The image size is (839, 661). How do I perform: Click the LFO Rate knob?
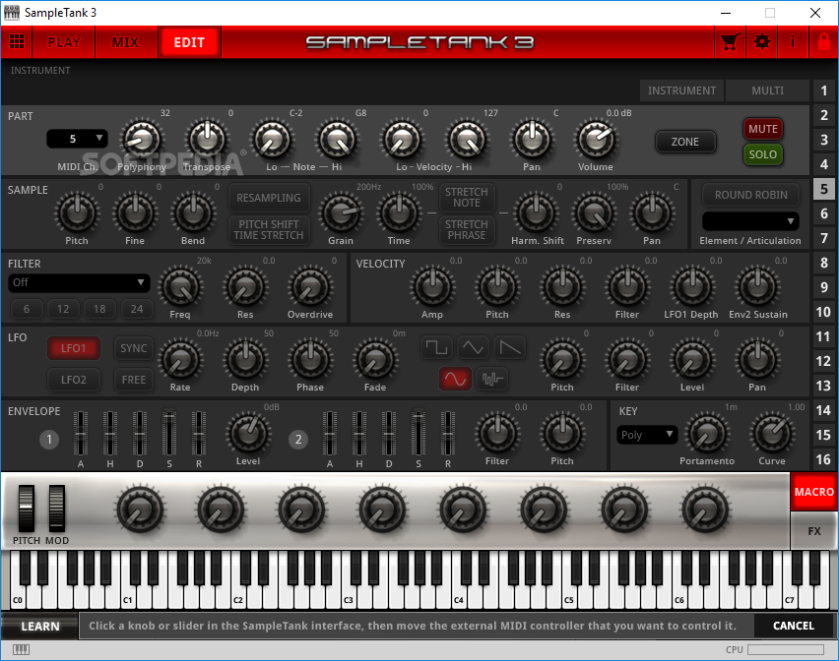180,361
